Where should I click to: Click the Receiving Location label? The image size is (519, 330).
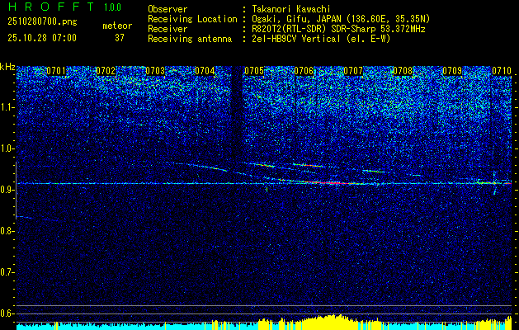(192, 19)
